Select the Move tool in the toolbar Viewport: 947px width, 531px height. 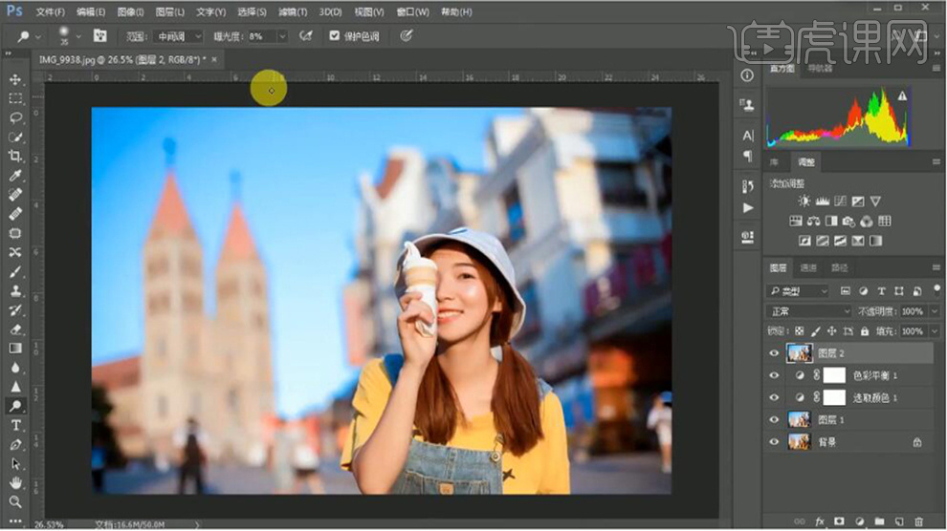pos(15,79)
